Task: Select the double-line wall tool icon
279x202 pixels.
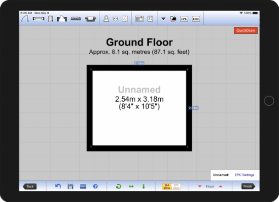Action: pyautogui.click(x=76, y=19)
